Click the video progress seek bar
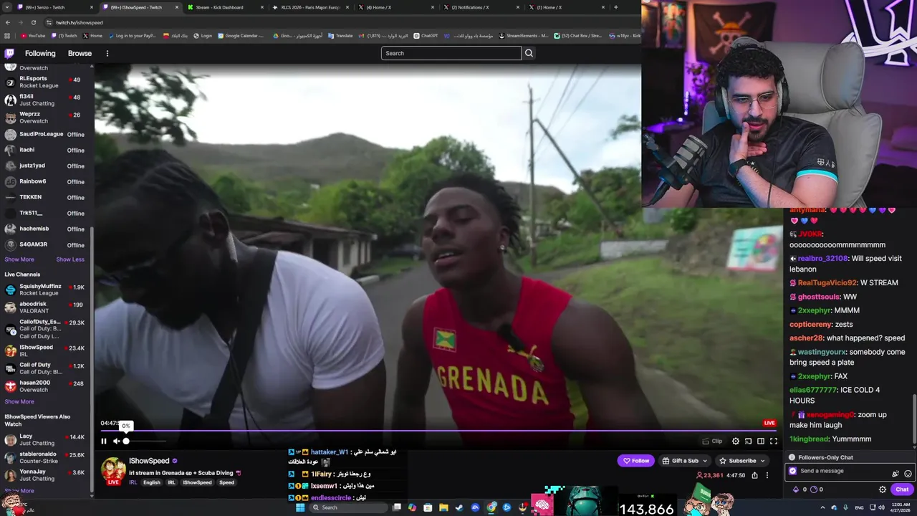The width and height of the screenshot is (917, 516). [x=437, y=431]
